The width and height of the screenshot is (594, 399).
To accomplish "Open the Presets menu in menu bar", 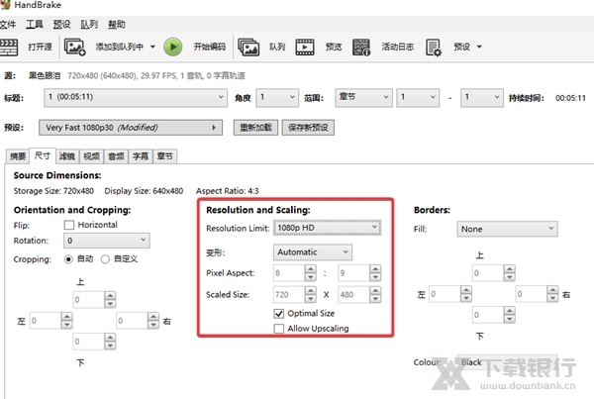I will click(61, 25).
